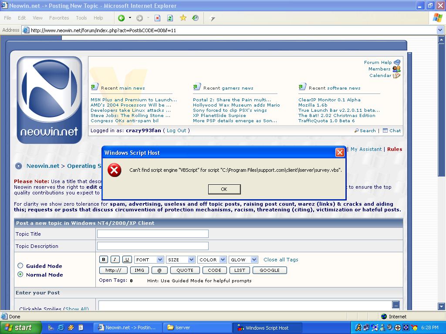Click the Members people icon
Image resolution: width=446 pixels, height=334 pixels.
click(x=396, y=69)
